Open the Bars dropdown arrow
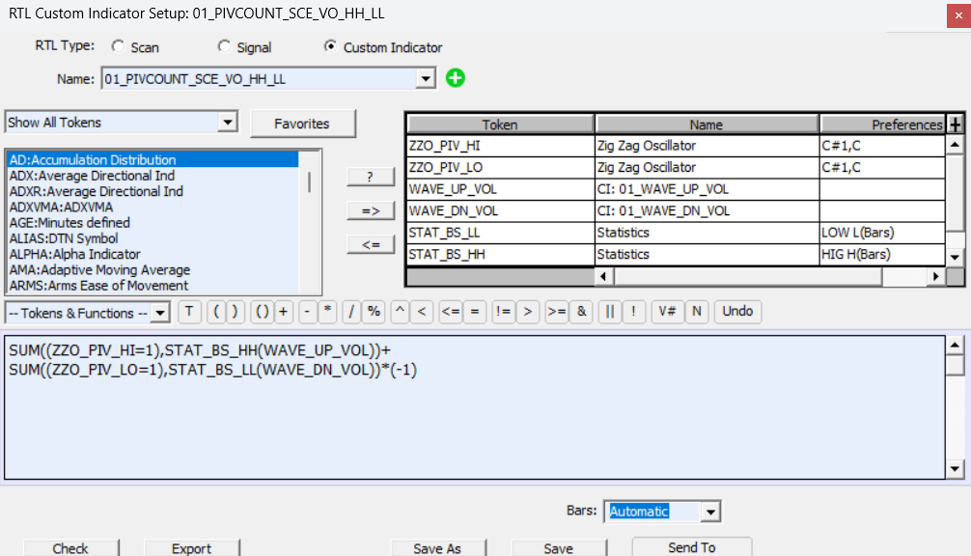Image resolution: width=971 pixels, height=556 pixels. tap(710, 512)
